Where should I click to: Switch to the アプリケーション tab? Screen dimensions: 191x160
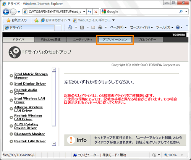(x=115, y=40)
